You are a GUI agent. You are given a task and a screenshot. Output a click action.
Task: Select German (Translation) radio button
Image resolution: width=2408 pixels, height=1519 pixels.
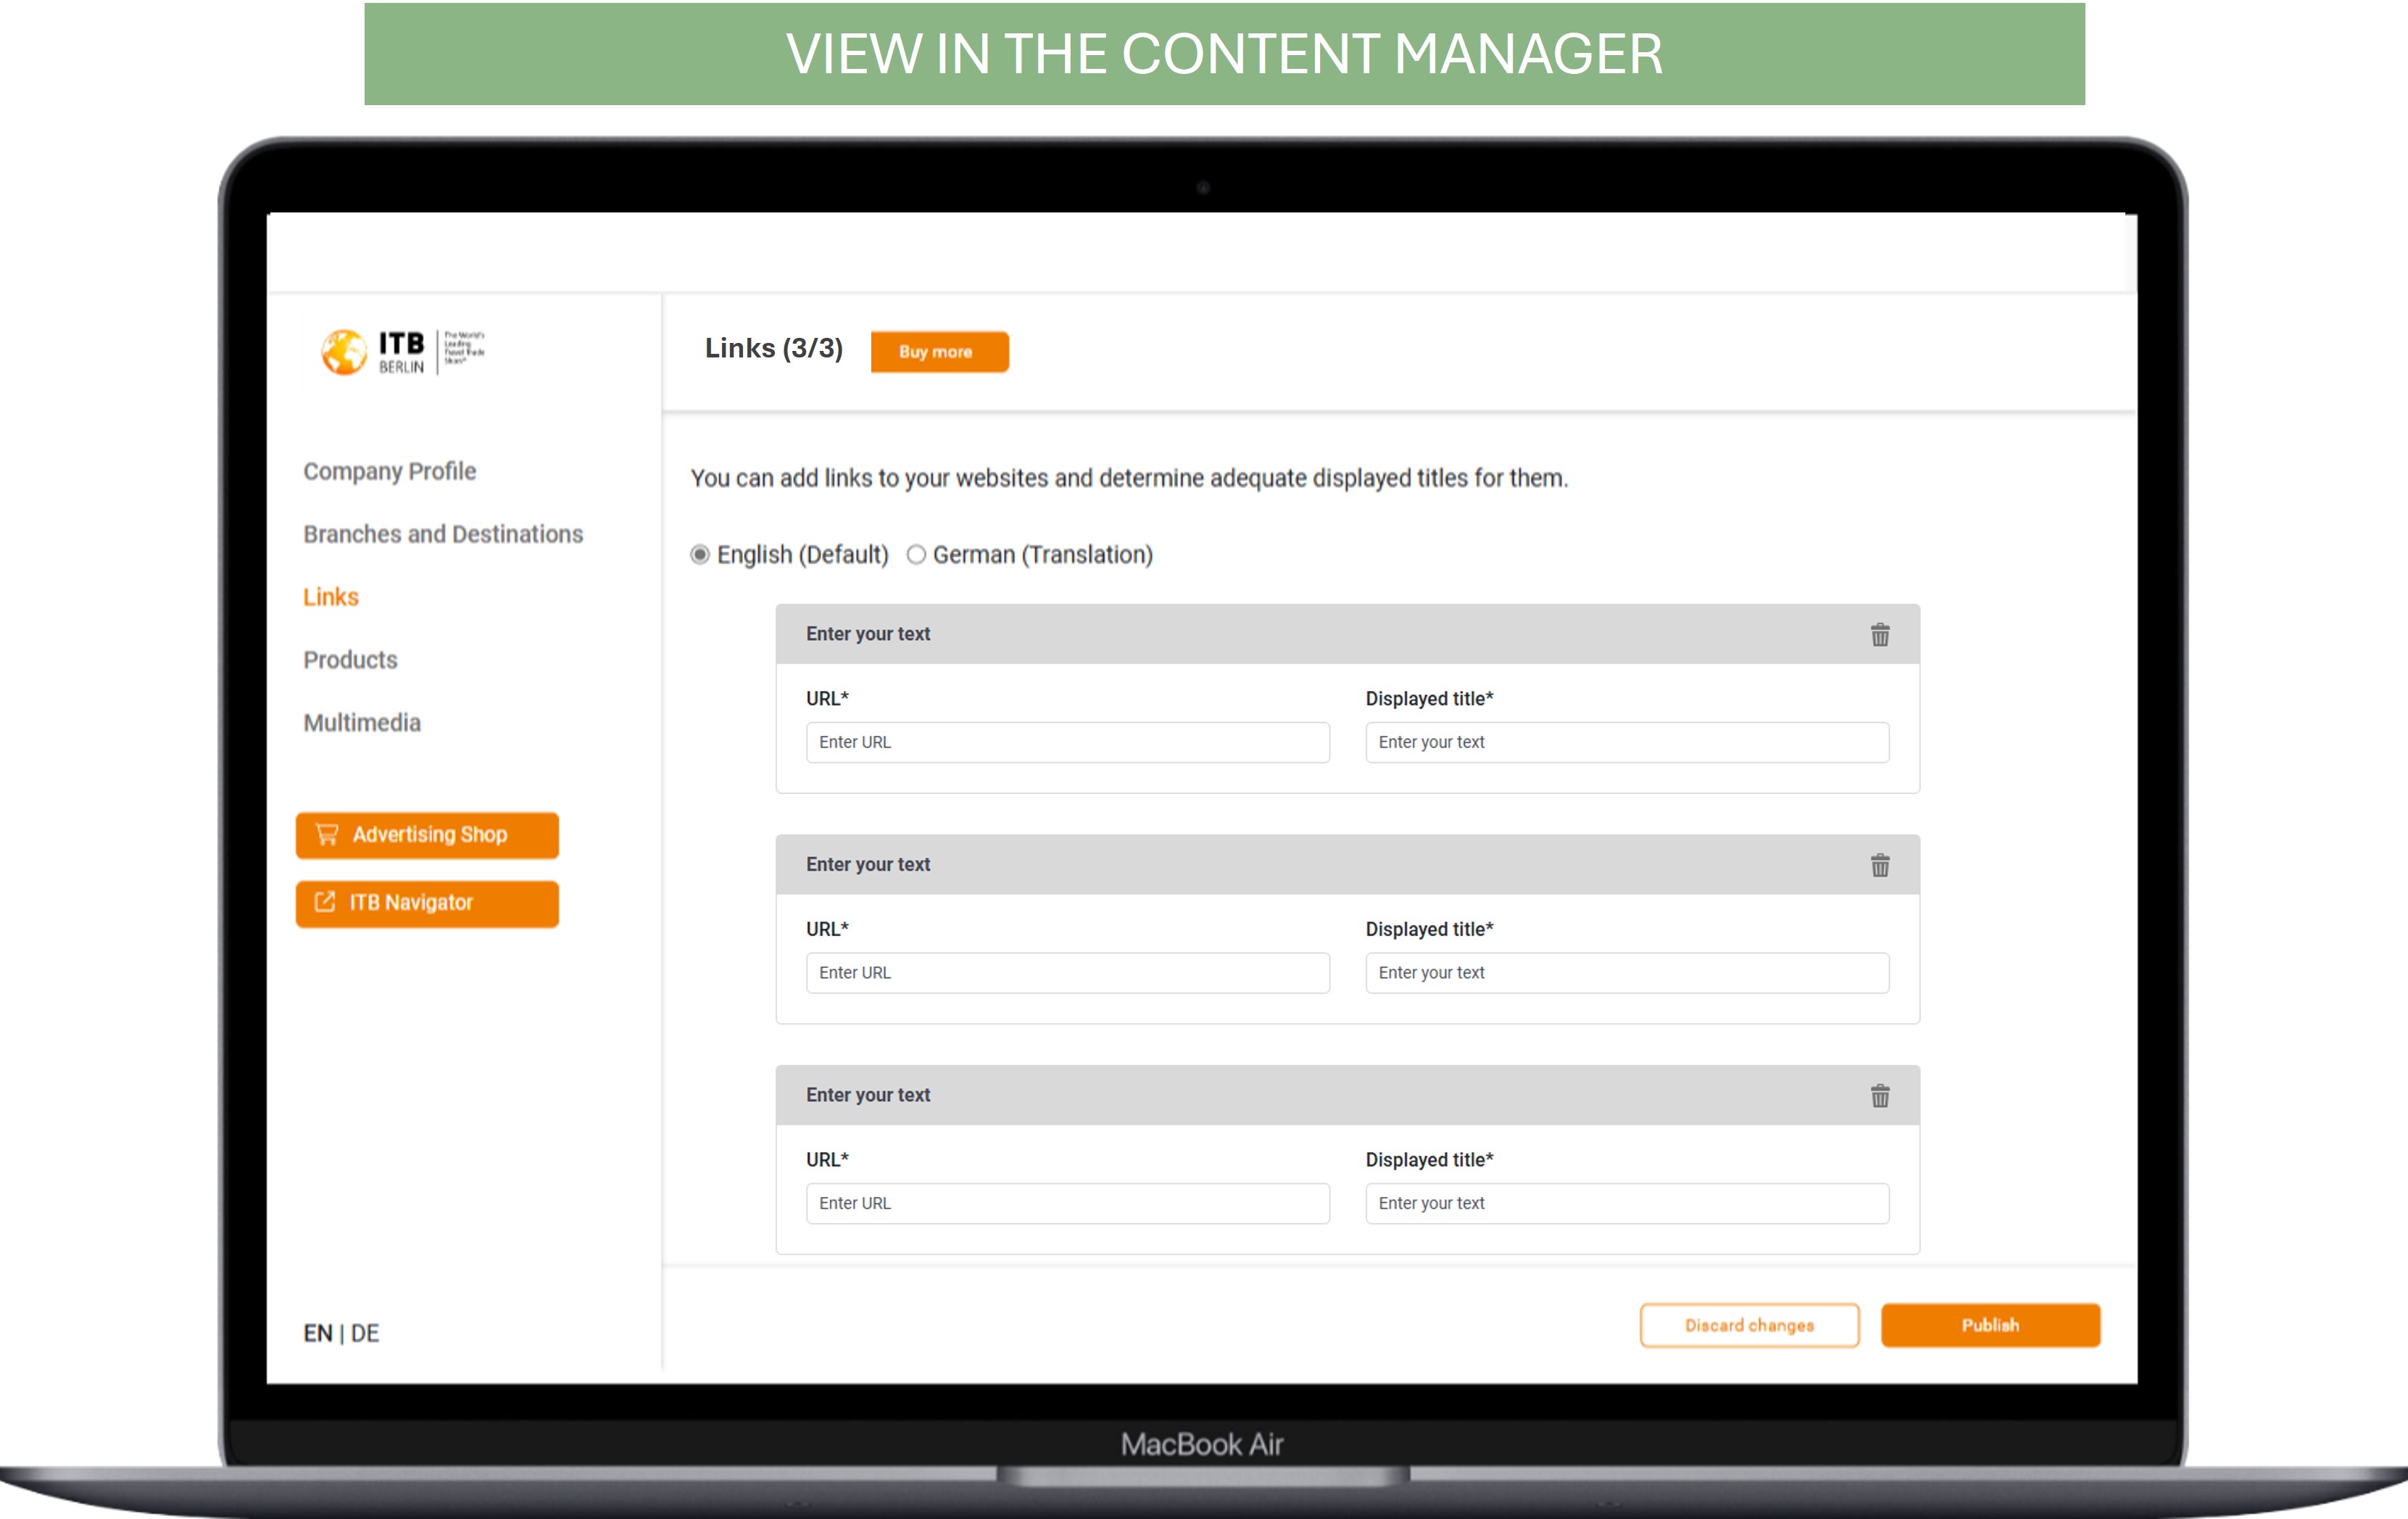click(916, 554)
